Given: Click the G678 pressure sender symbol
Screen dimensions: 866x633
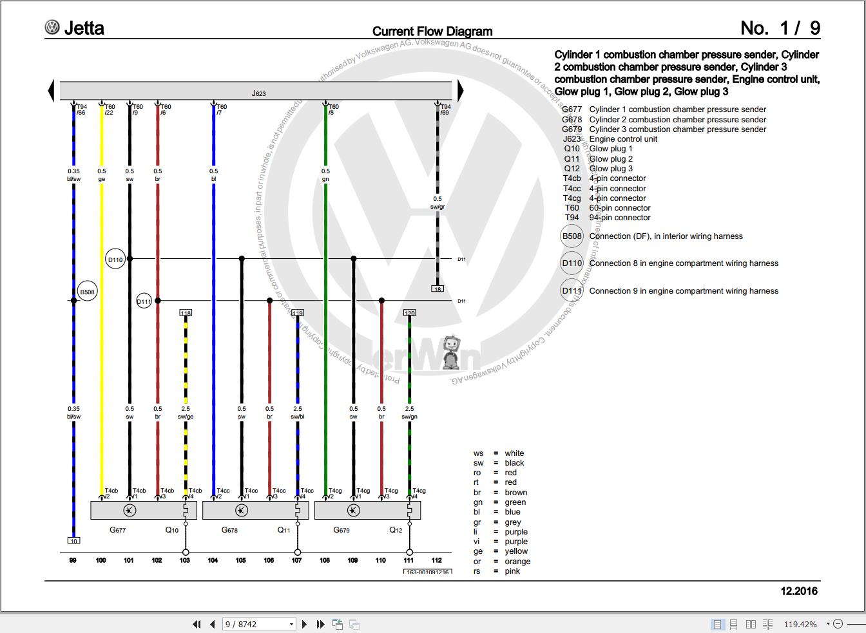Looking at the screenshot, I should 242,511.
